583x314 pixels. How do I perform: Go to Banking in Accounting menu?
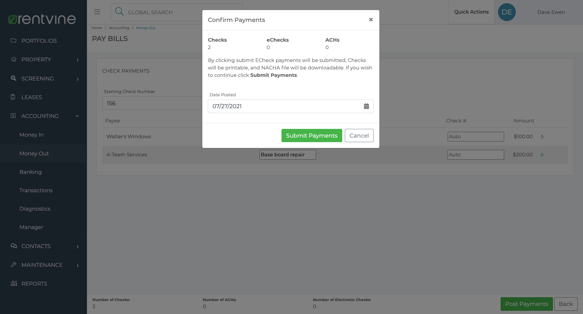pos(30,172)
